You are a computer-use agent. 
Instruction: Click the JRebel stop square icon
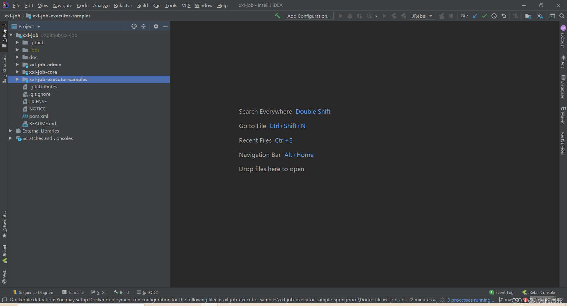[451, 16]
